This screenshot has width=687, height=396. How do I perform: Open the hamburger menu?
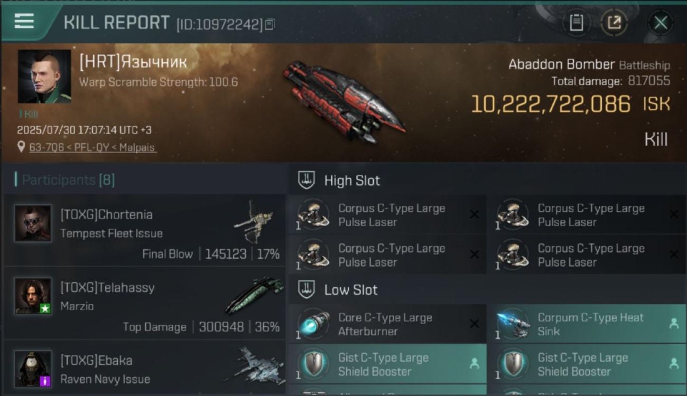[x=24, y=21]
